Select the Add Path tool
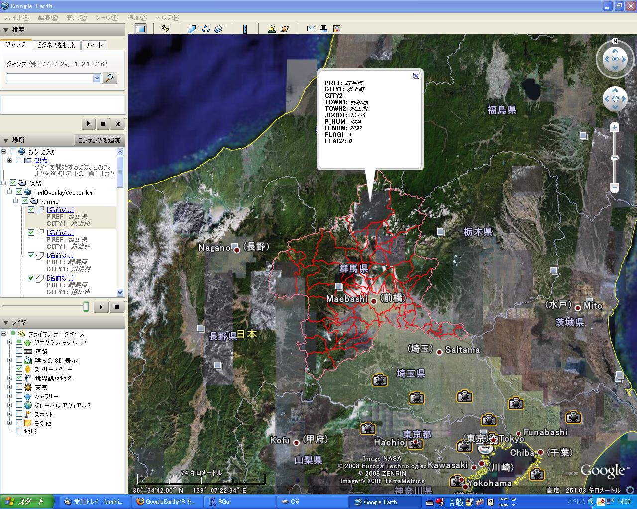This screenshot has width=637, height=509. tap(206, 29)
